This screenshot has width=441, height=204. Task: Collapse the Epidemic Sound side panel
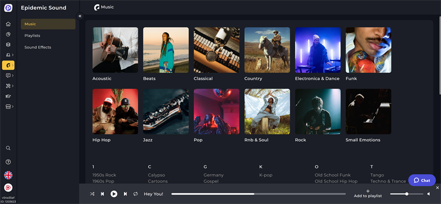80,16
